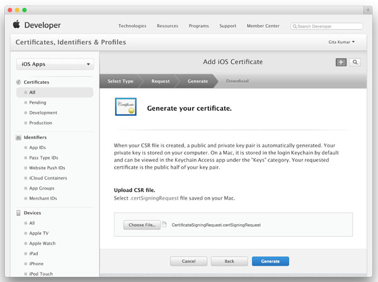
Task: Select the Select Type step
Action: [120, 81]
